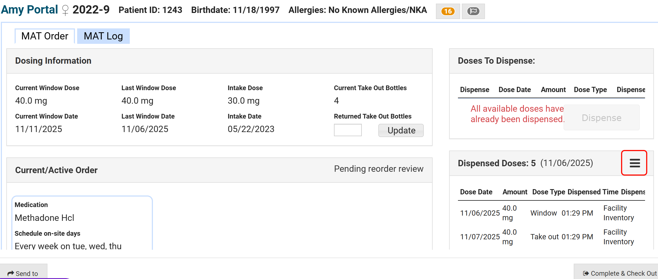
Task: Open the Amy Portal patient name link
Action: coord(29,10)
